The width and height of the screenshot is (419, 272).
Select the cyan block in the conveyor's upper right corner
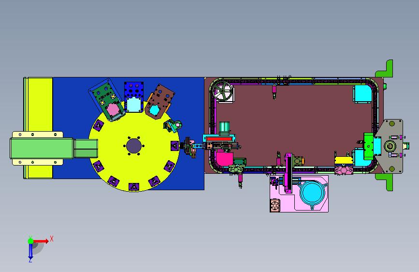click(x=363, y=93)
